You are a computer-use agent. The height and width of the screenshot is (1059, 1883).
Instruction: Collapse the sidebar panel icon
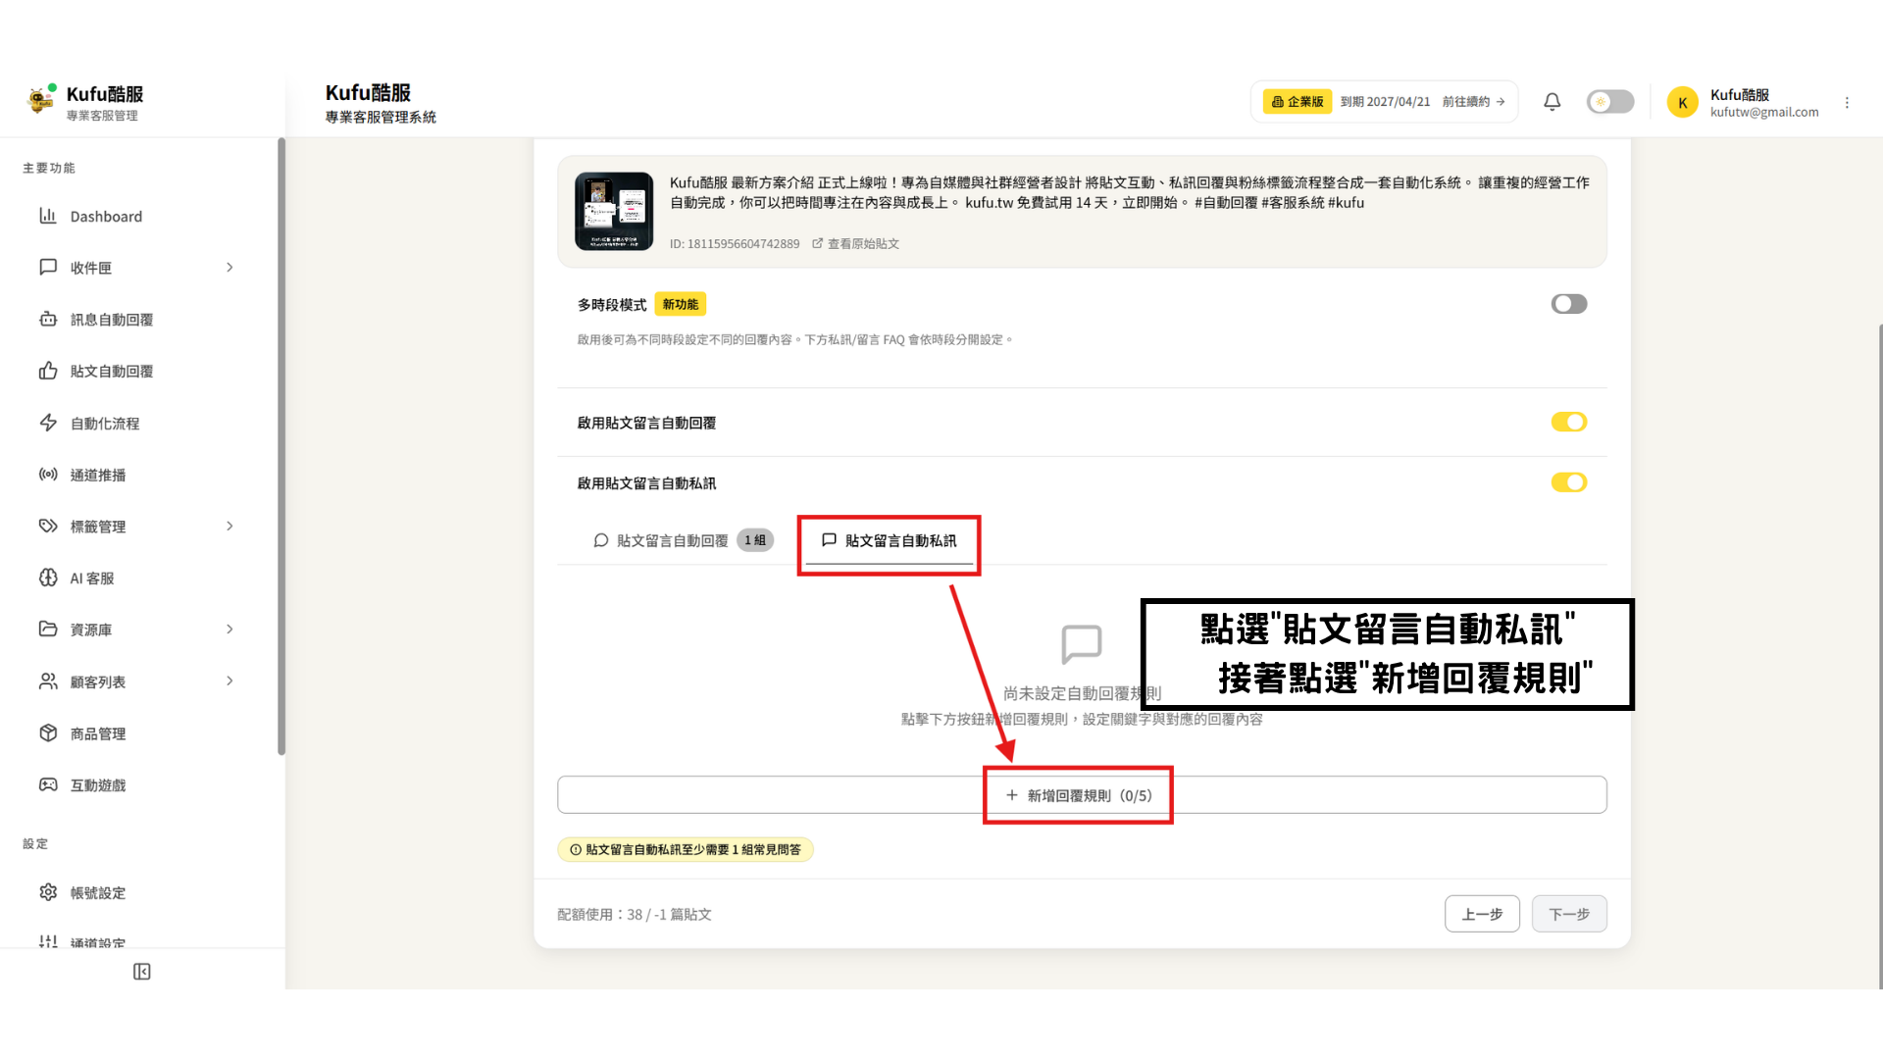point(142,972)
